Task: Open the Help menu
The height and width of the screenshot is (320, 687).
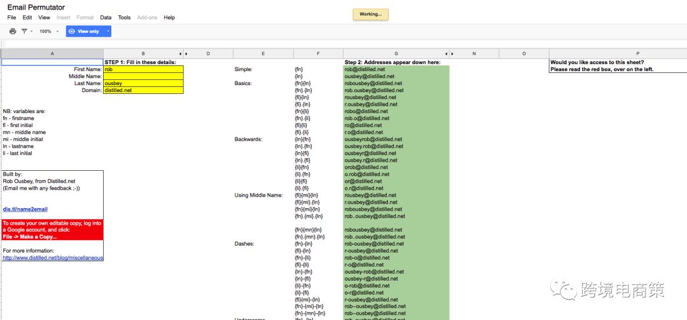Action: pyautogui.click(x=169, y=18)
